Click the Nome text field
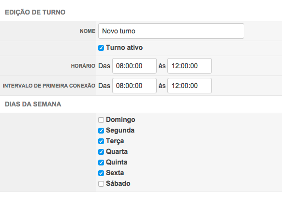The width and height of the screenshot is (282, 209). (x=171, y=31)
